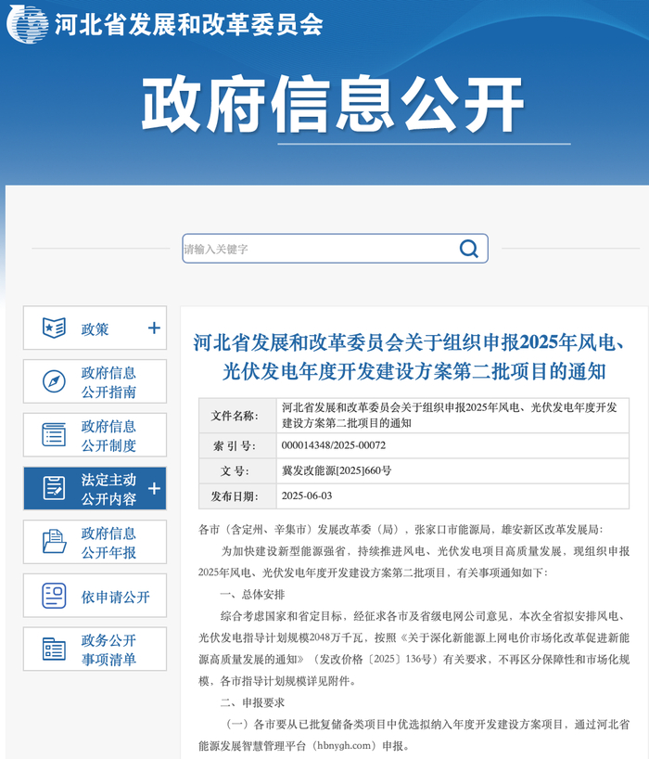Focus the 请输入关键字 search box
This screenshot has height=759, width=649.
pos(335,249)
